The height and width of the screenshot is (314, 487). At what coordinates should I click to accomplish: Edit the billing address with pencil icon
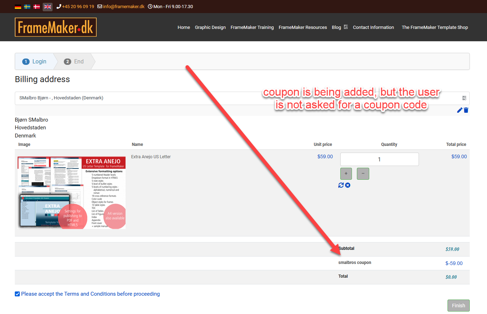click(459, 110)
